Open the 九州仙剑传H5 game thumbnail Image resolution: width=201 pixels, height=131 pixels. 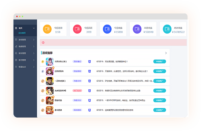click(50, 91)
